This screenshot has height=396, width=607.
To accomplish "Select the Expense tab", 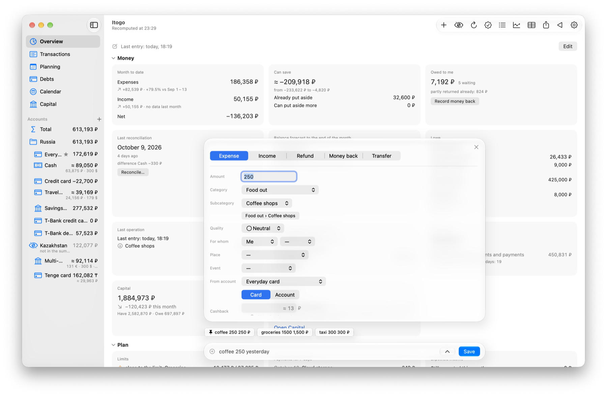I will coord(229,156).
